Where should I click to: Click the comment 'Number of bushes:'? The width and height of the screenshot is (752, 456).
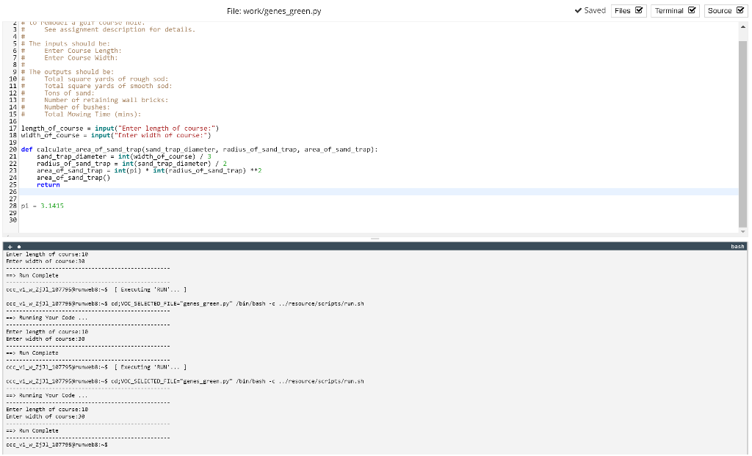point(77,107)
